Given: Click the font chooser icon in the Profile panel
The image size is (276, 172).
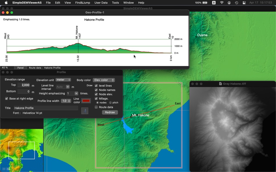Looking at the screenshot, I should [x=85, y=111].
